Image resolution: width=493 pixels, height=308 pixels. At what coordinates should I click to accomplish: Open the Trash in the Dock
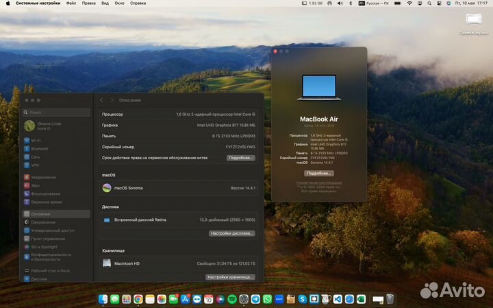pyautogui.click(x=390, y=299)
